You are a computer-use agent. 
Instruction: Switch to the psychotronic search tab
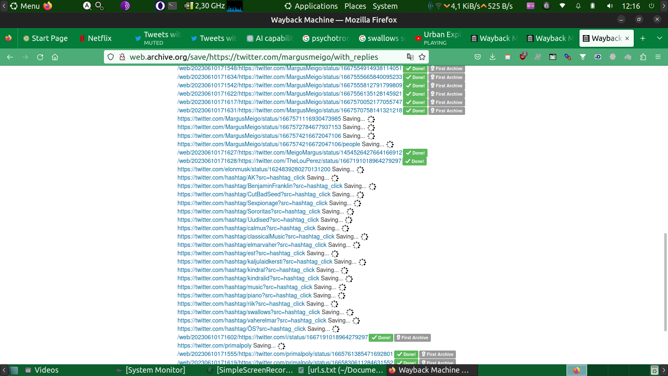(x=325, y=38)
